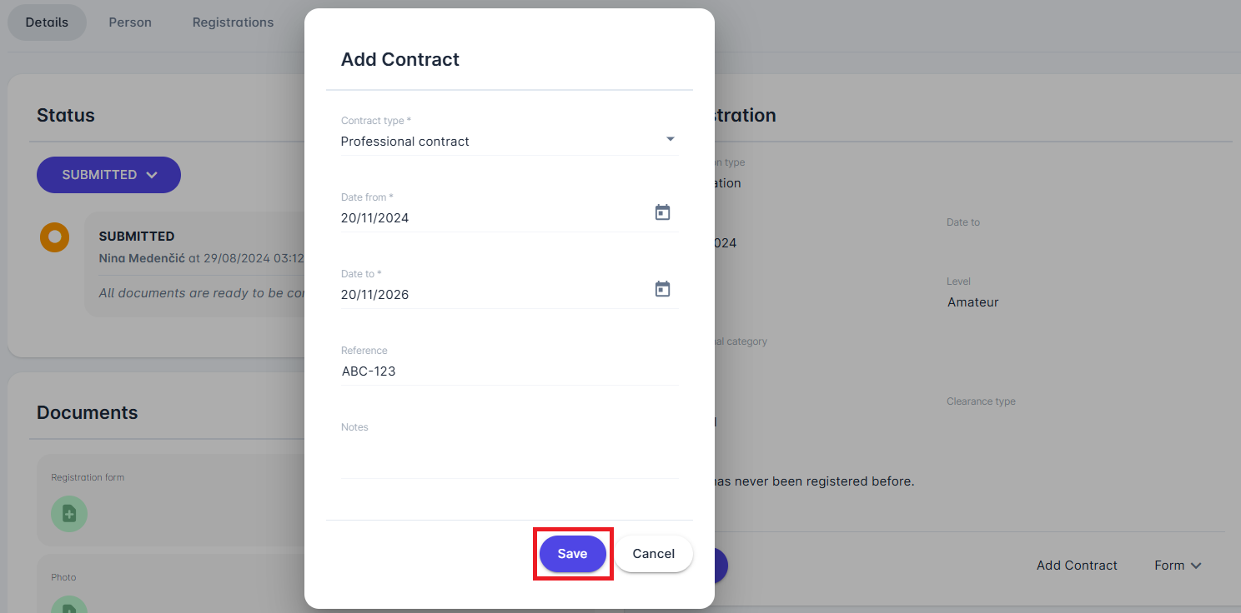The height and width of the screenshot is (613, 1241).
Task: Cancel the Add Contract dialog
Action: [x=654, y=554]
